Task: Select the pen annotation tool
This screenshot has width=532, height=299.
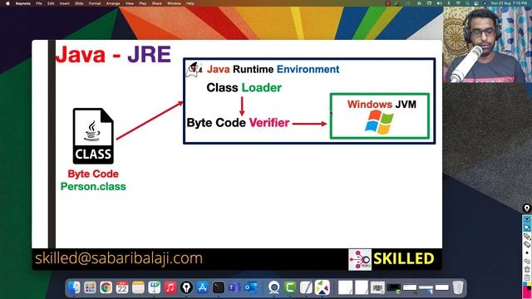Action: [527, 237]
